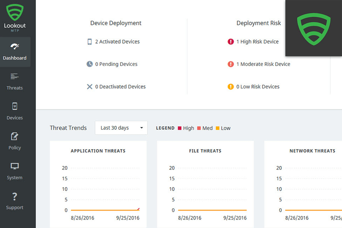Click the X icon beside Deactivated Devices
This screenshot has width=342, height=228.
click(x=90, y=86)
